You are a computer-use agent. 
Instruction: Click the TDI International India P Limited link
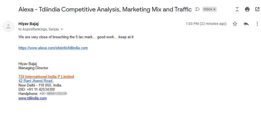coord(46,76)
